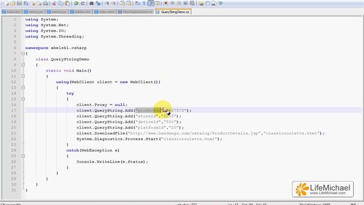Switch to the HttpHeadersDemo.cs tab

[x=135, y=11]
